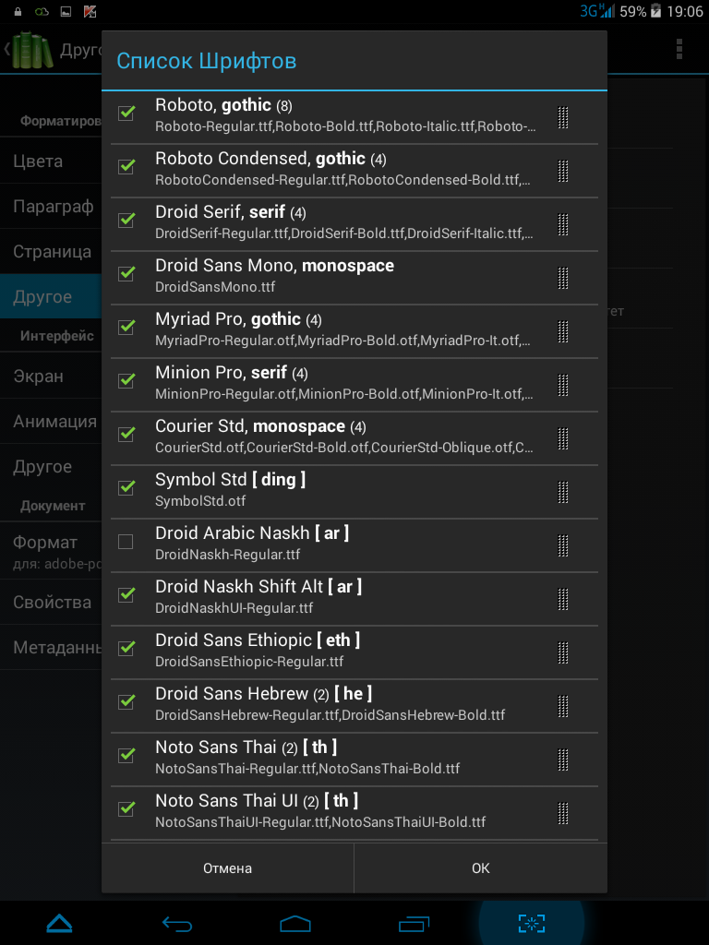Uncheck the Roboto Condensed font
The width and height of the screenshot is (709, 945).
[126, 167]
